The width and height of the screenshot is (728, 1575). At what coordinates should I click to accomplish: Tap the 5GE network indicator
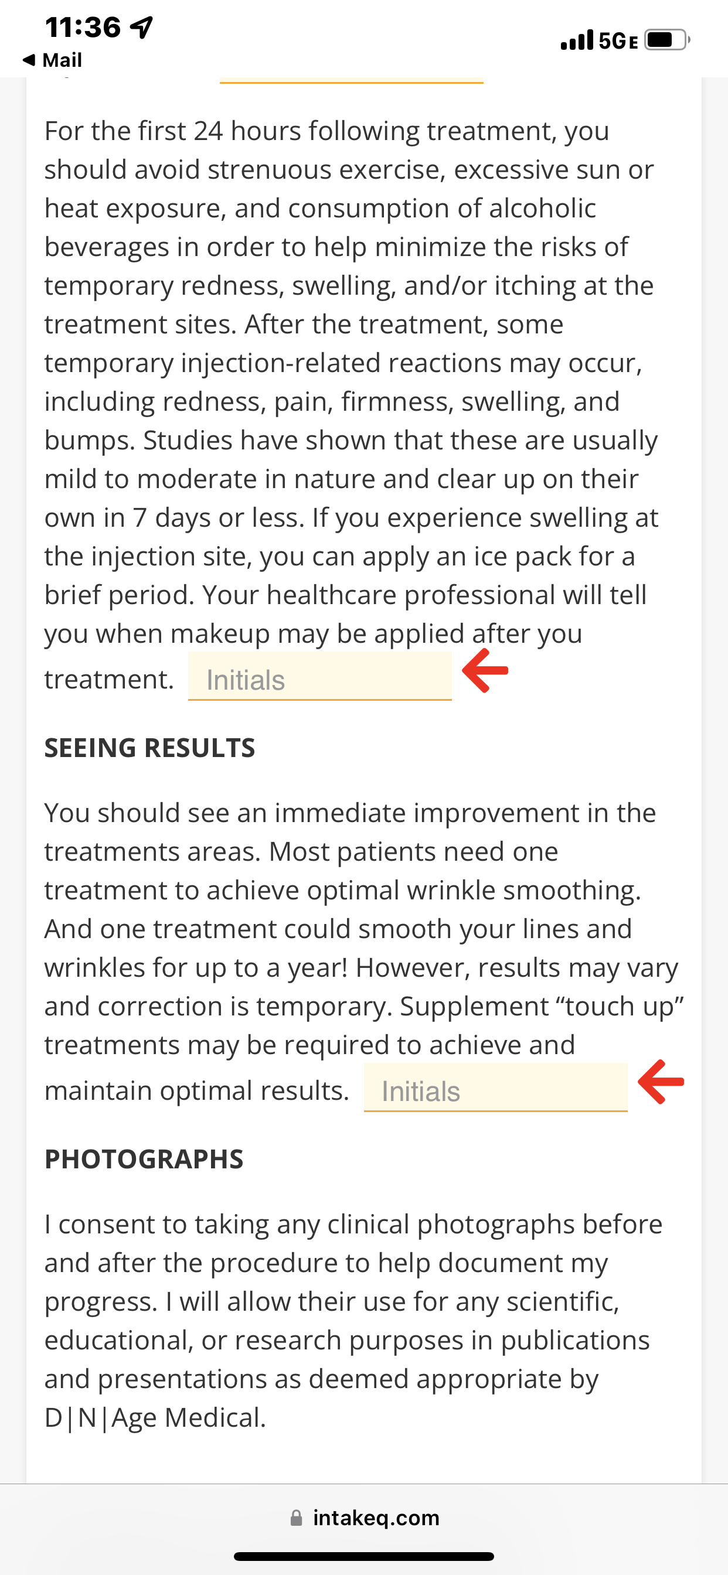pyautogui.click(x=618, y=41)
